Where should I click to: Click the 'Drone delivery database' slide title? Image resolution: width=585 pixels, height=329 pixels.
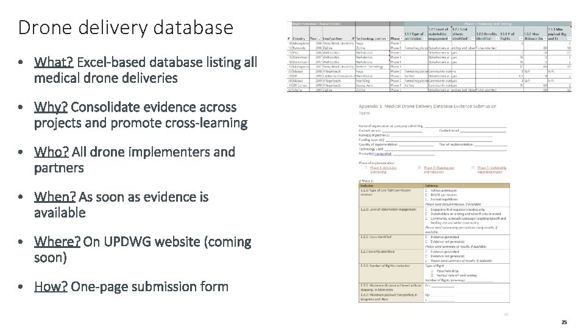[126, 28]
